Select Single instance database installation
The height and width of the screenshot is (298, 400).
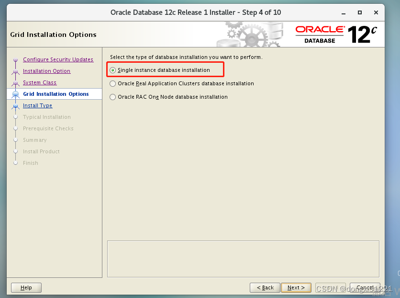112,69
